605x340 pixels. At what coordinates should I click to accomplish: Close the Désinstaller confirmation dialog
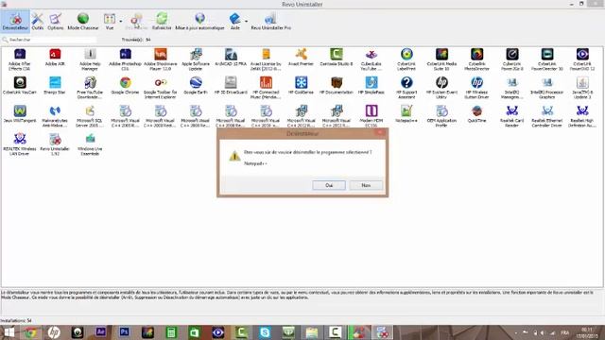pos(380,132)
